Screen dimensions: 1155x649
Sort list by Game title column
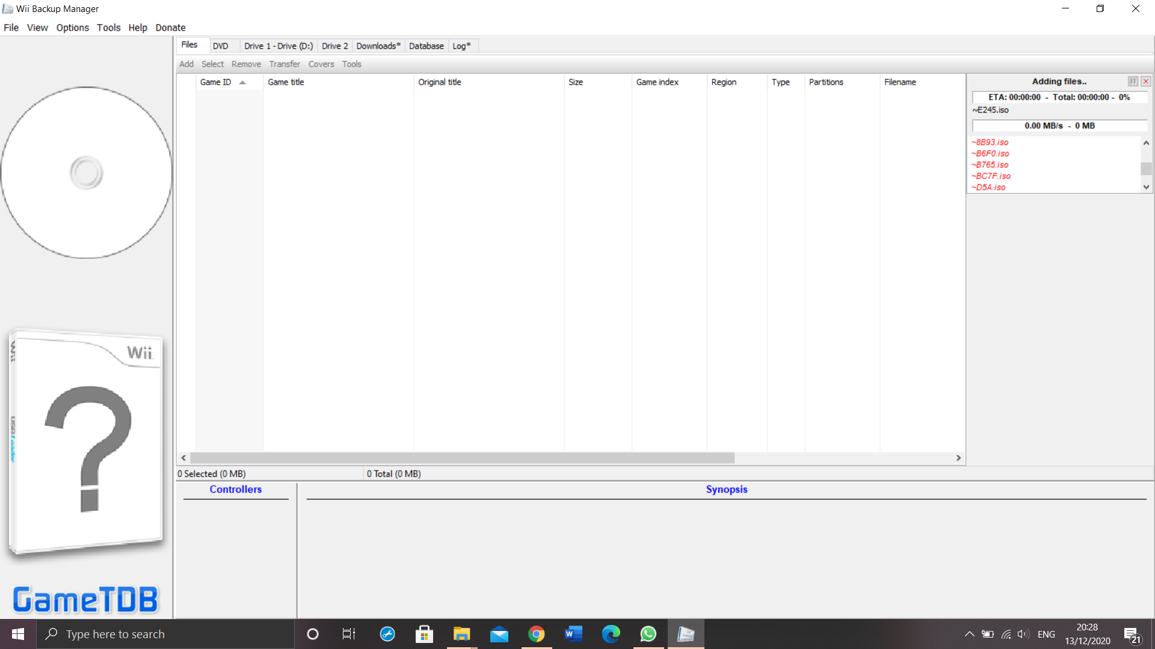pyautogui.click(x=338, y=82)
